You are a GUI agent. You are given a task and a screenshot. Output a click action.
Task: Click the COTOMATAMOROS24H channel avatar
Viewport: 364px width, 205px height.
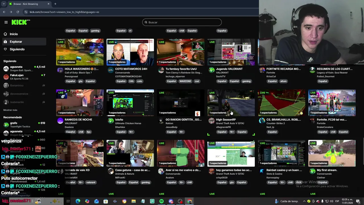[111, 70]
